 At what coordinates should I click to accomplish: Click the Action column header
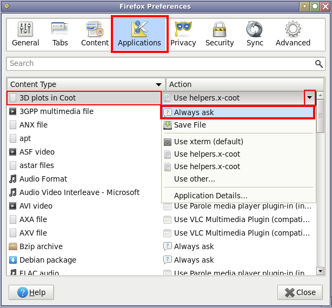[x=245, y=84]
